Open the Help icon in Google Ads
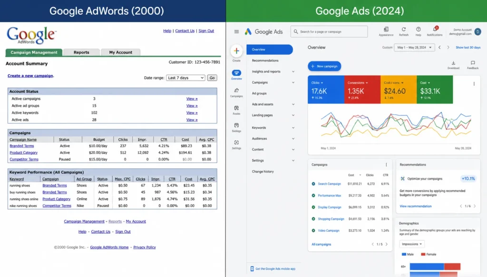 click(x=419, y=29)
